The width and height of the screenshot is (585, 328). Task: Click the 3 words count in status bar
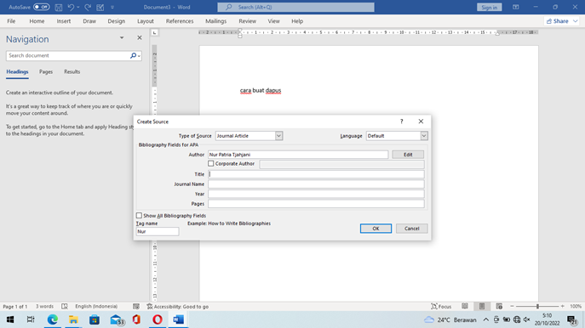[44, 307]
